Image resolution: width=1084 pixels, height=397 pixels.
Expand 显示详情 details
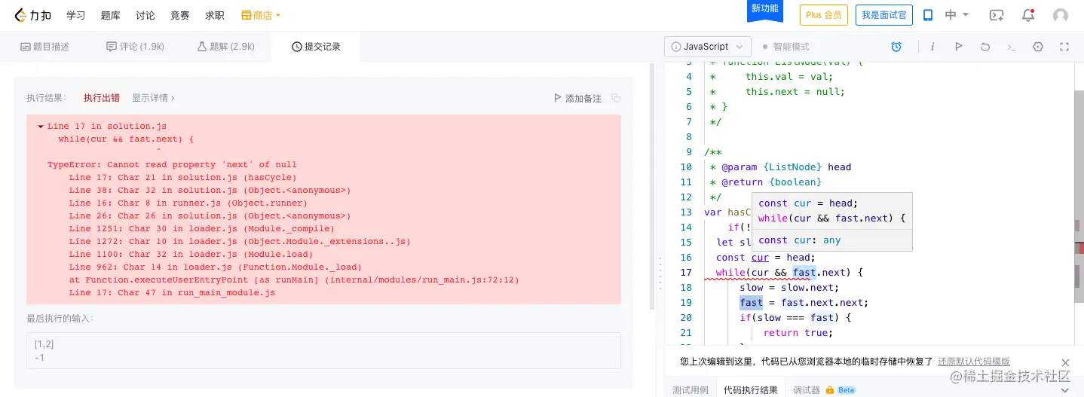pyautogui.click(x=153, y=98)
